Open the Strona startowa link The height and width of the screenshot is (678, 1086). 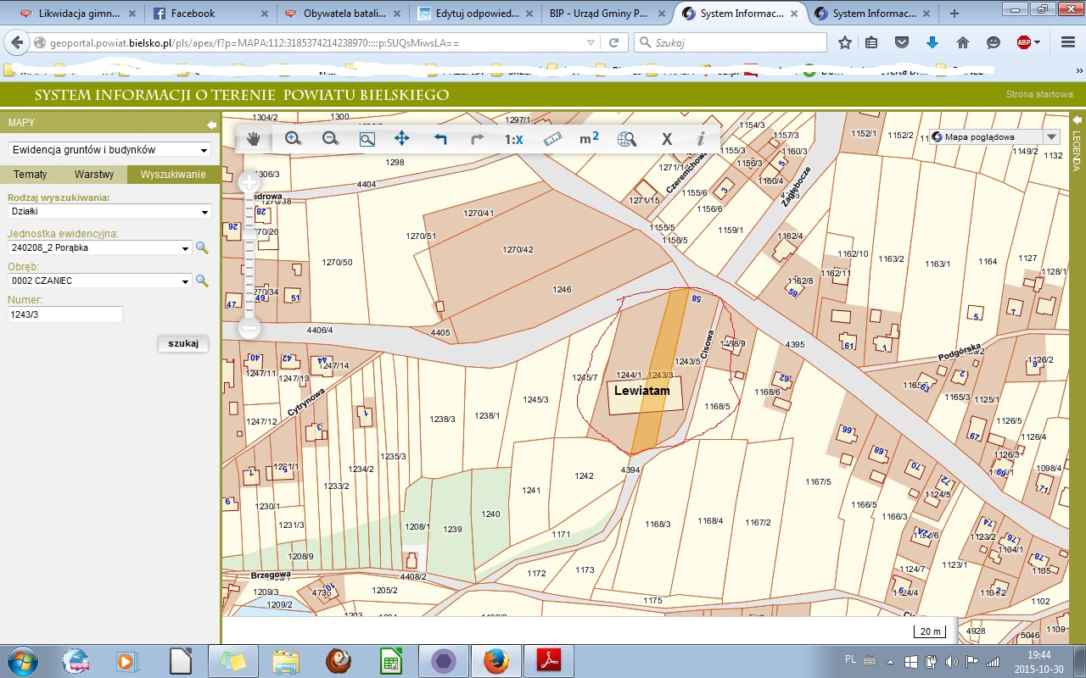[1039, 94]
